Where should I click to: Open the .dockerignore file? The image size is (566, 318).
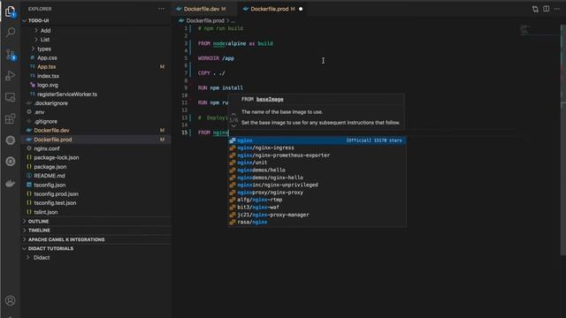(x=96, y=103)
